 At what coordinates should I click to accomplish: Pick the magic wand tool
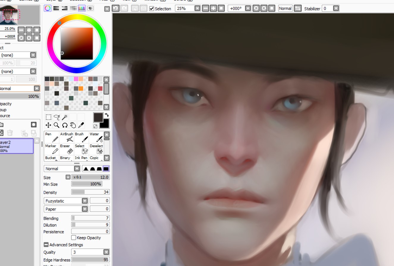click(65, 117)
